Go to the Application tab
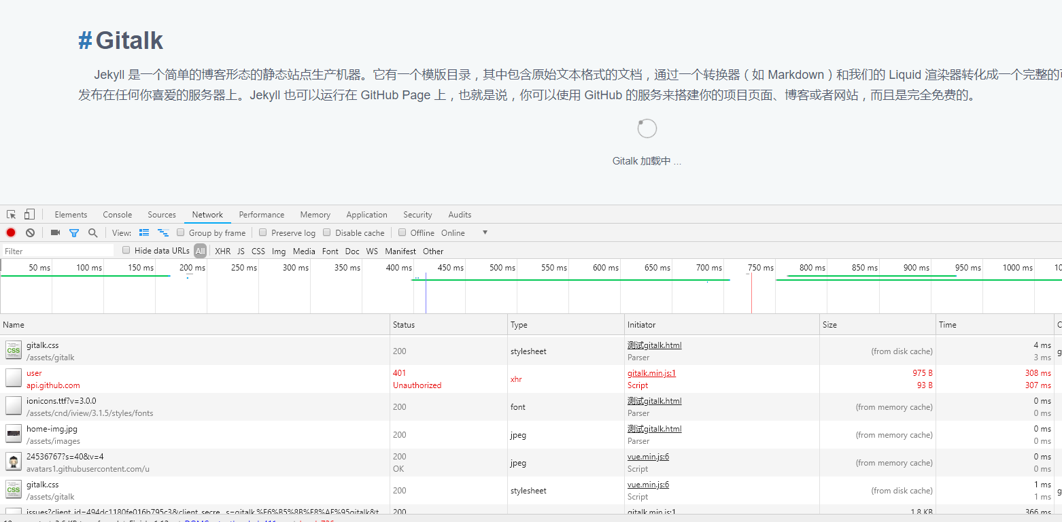 click(x=366, y=215)
